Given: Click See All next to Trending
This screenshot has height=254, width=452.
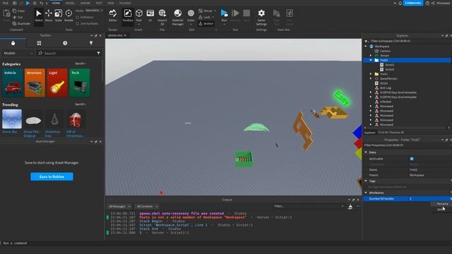Looking at the screenshot, I should click(x=80, y=104).
